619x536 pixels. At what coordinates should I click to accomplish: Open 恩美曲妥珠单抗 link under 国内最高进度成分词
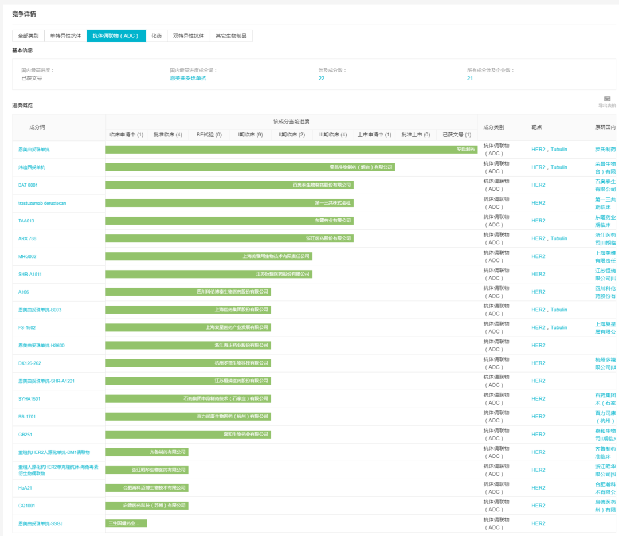coord(188,78)
